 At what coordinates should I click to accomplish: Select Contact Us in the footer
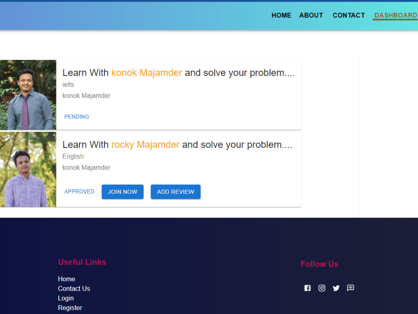pyautogui.click(x=74, y=288)
